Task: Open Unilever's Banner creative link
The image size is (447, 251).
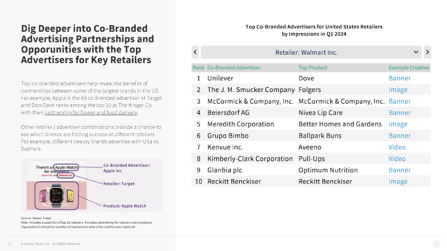Action: pyautogui.click(x=400, y=78)
